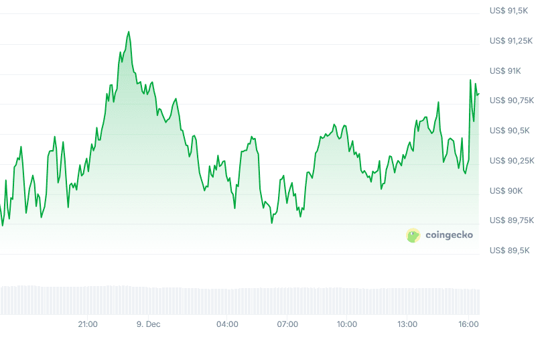Click the US$ 89,5K axis label

[x=510, y=251]
